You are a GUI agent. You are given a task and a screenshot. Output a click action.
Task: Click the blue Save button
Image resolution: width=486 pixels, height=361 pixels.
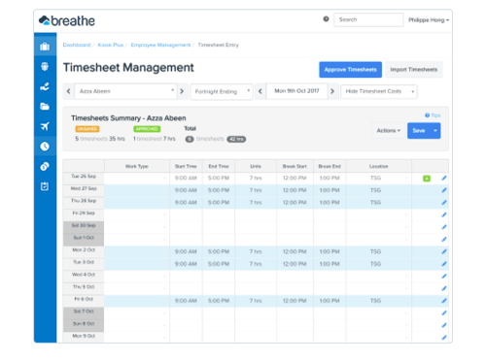pyautogui.click(x=419, y=131)
